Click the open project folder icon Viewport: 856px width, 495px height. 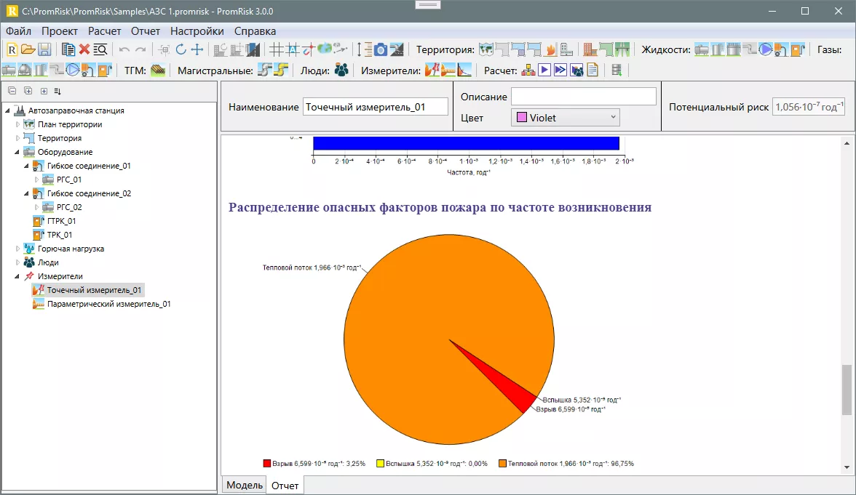pos(28,49)
